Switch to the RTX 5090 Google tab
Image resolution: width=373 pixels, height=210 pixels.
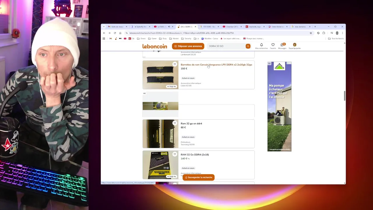[x=209, y=27]
